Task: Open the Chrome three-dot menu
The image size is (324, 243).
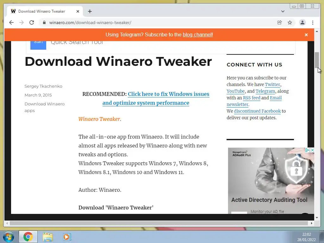Action: pos(313,22)
